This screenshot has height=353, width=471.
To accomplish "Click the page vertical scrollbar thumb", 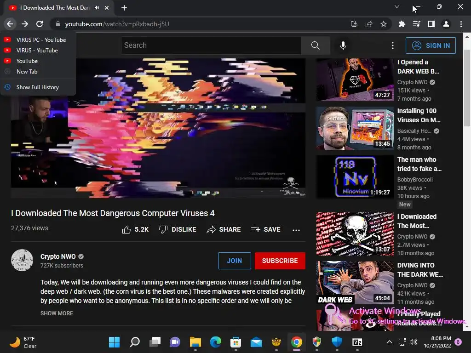I will click(467, 88).
